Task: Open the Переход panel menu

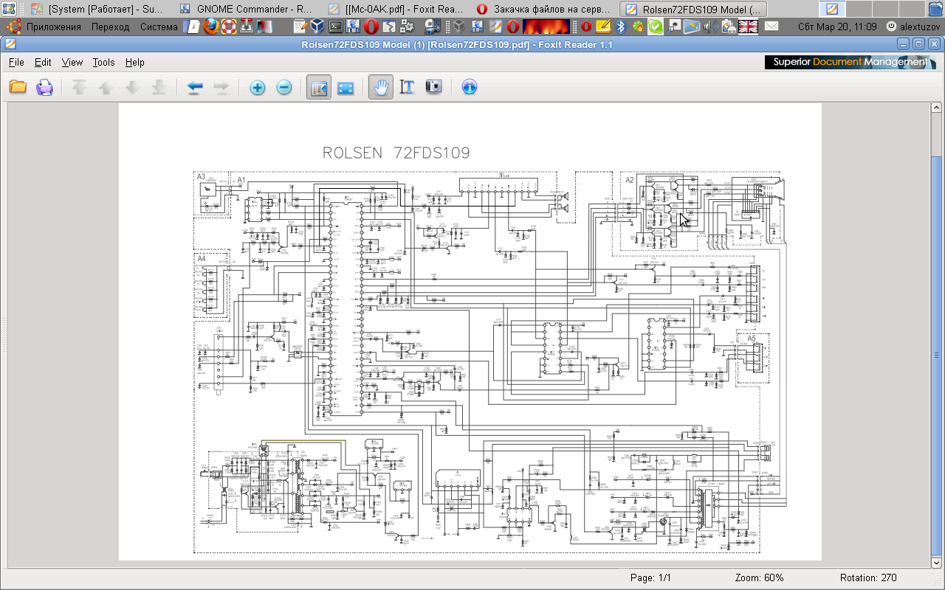Action: (x=111, y=27)
